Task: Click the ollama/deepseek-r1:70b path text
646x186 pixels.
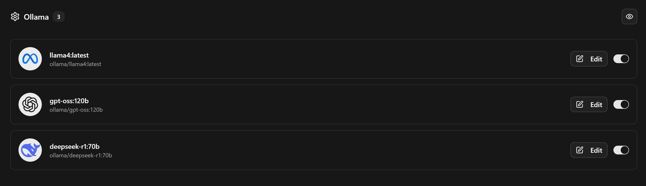Action: 81,155
